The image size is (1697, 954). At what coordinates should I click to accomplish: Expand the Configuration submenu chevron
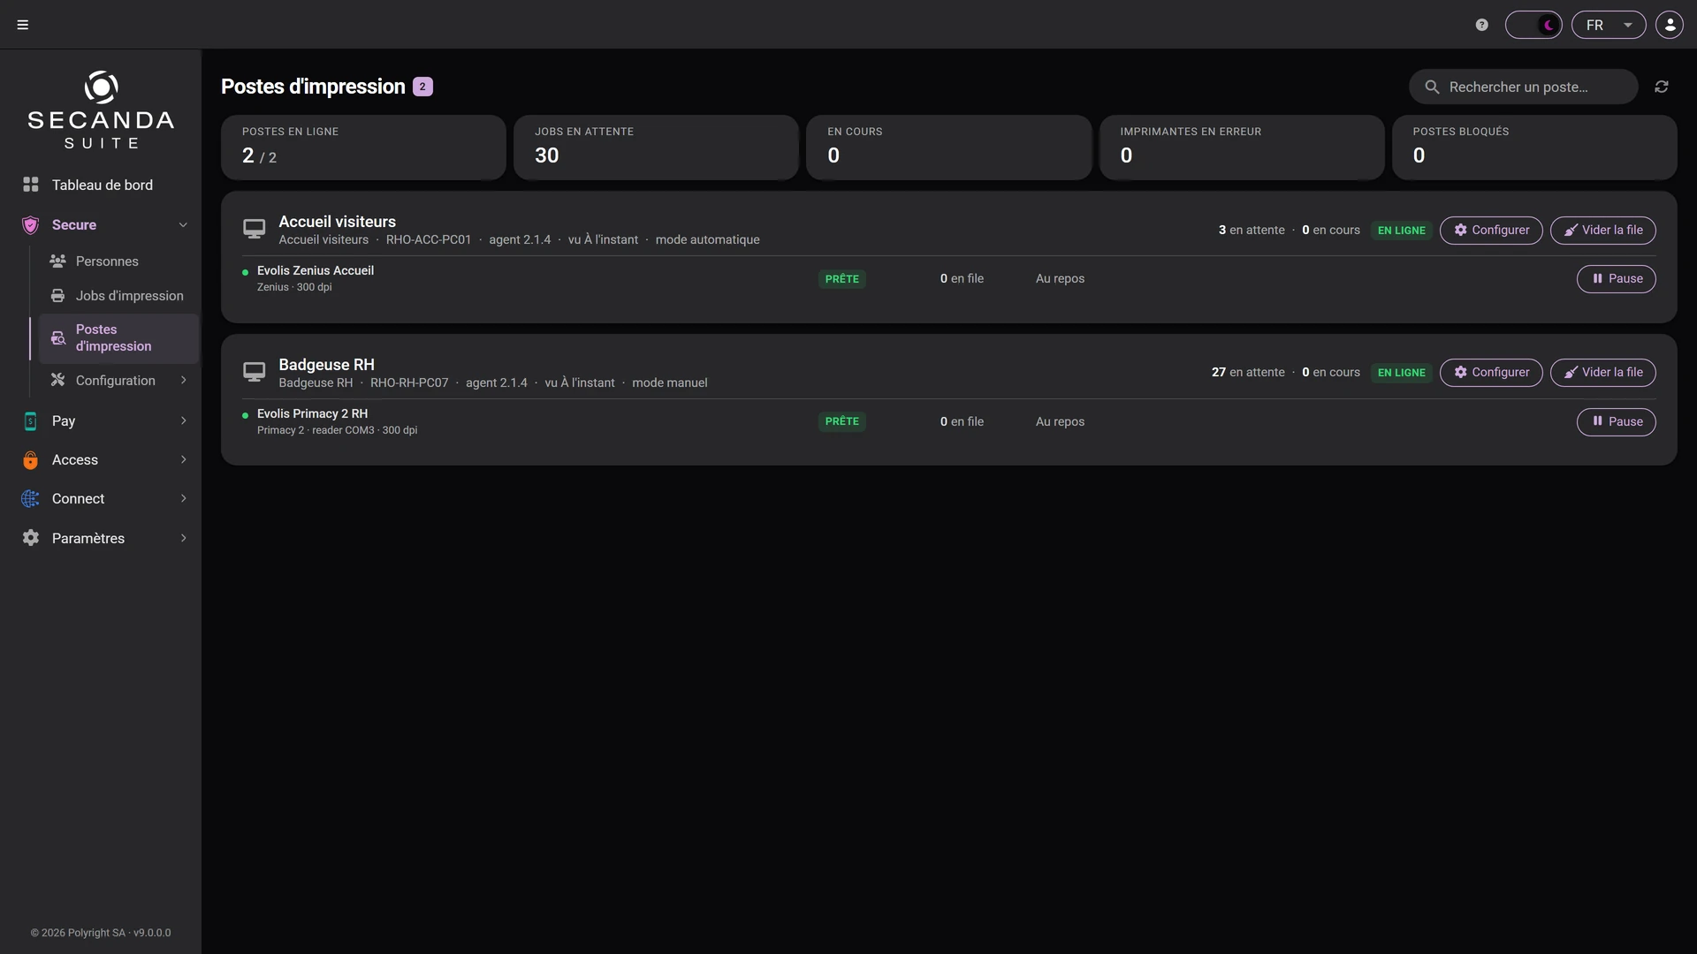(x=183, y=381)
